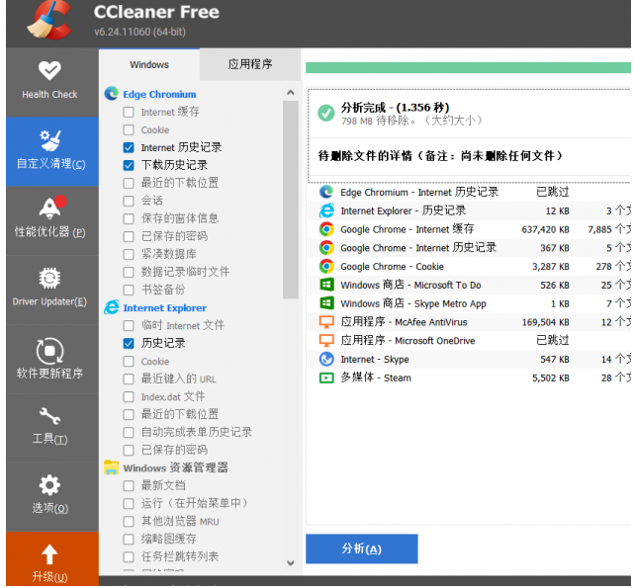
Task: Select Internet Explorer - 历史记录 result row
Action: [x=470, y=210]
